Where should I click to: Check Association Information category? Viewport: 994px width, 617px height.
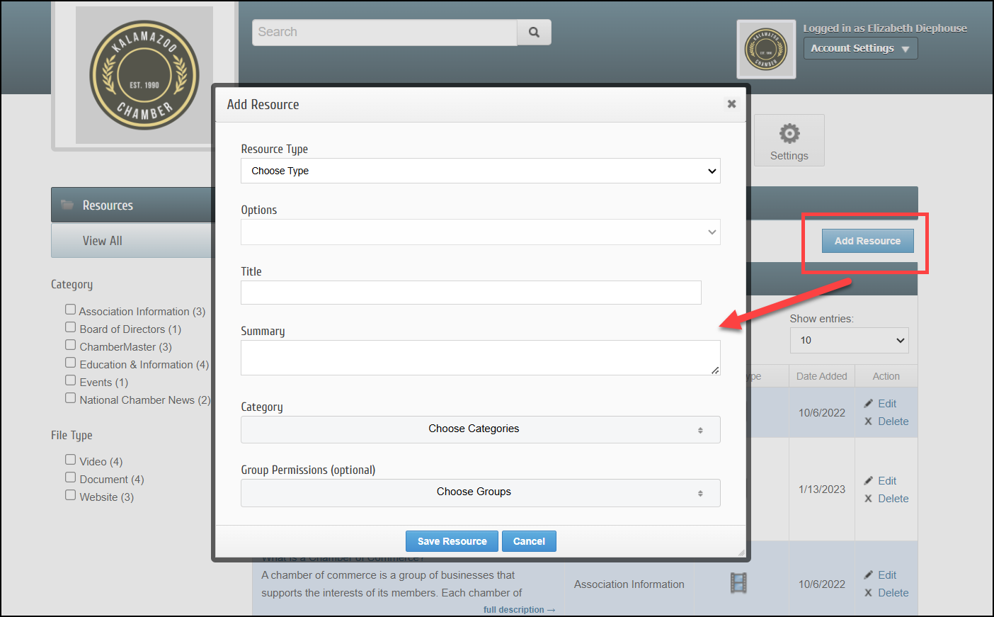[x=70, y=310]
